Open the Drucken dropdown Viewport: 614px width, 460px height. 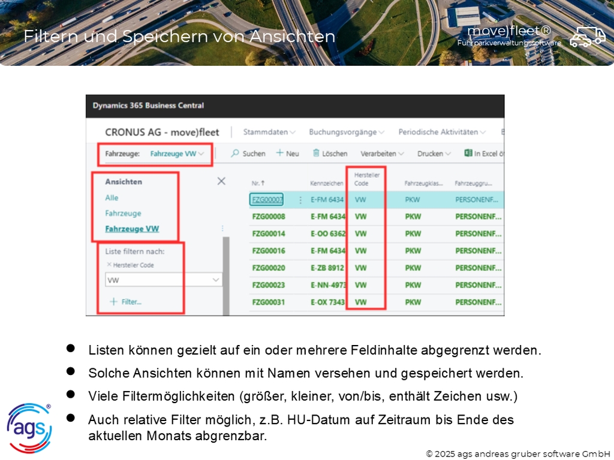point(434,154)
